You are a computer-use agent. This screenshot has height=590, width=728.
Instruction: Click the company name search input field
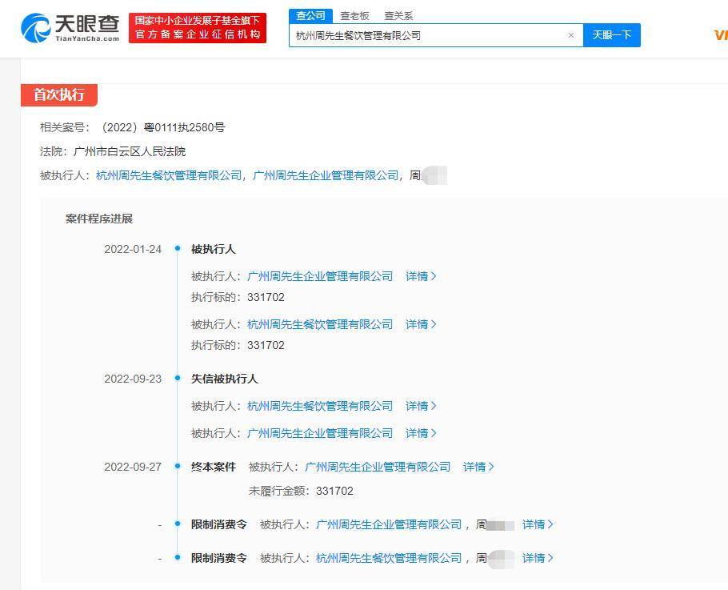(x=428, y=35)
